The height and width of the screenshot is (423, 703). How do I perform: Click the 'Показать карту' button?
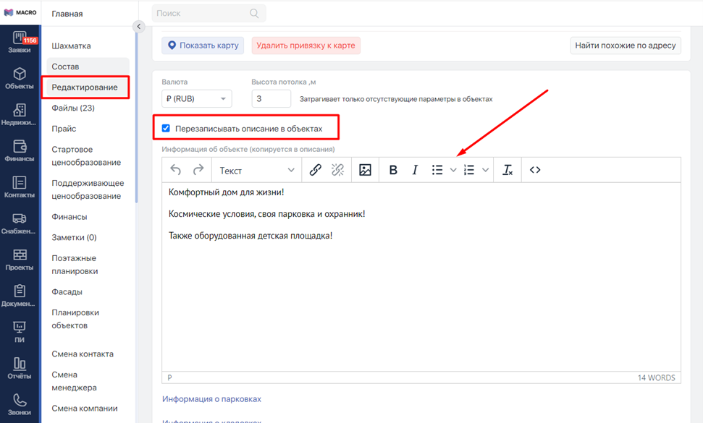tap(202, 46)
